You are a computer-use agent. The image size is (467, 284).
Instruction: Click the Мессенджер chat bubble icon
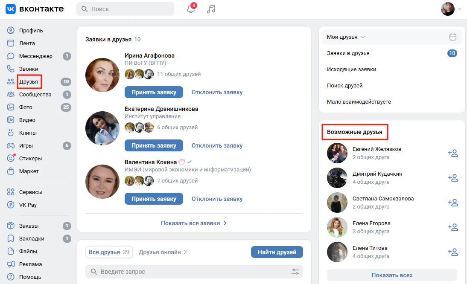point(11,56)
